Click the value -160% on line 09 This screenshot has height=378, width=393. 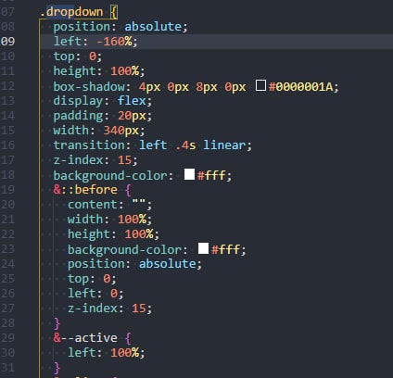coord(114,41)
